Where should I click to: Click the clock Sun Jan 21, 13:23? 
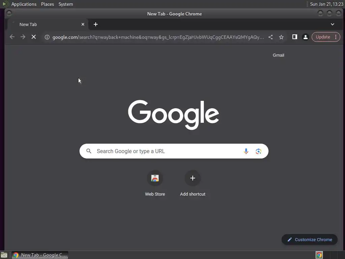[326, 4]
